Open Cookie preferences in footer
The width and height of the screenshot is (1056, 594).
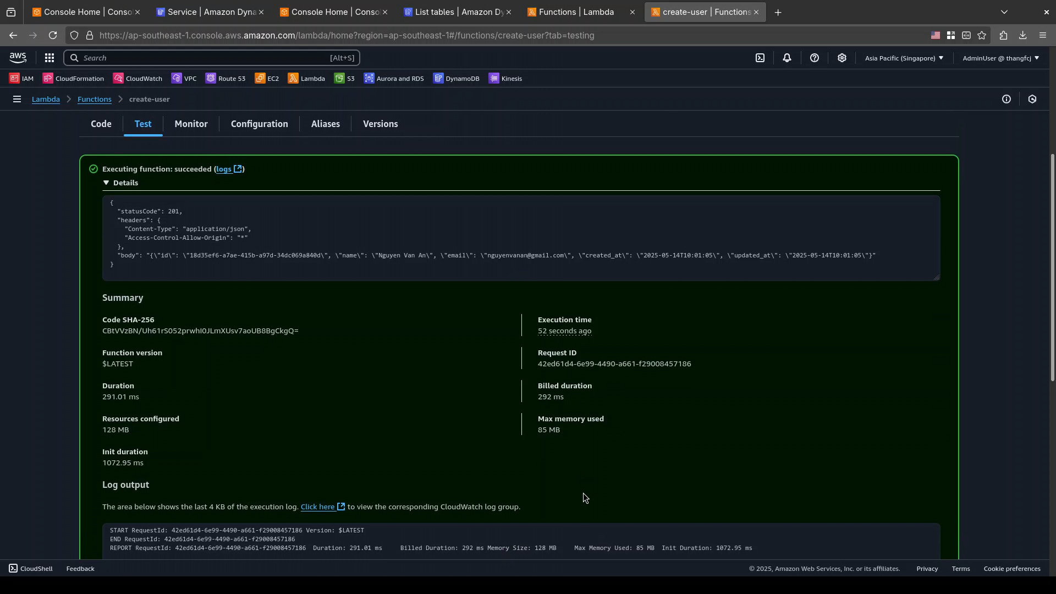click(x=1011, y=569)
